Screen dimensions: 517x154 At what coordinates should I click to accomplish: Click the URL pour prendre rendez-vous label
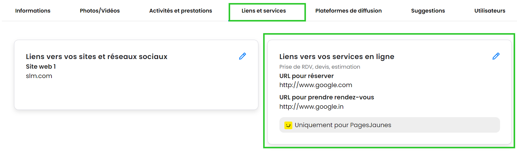tap(327, 97)
